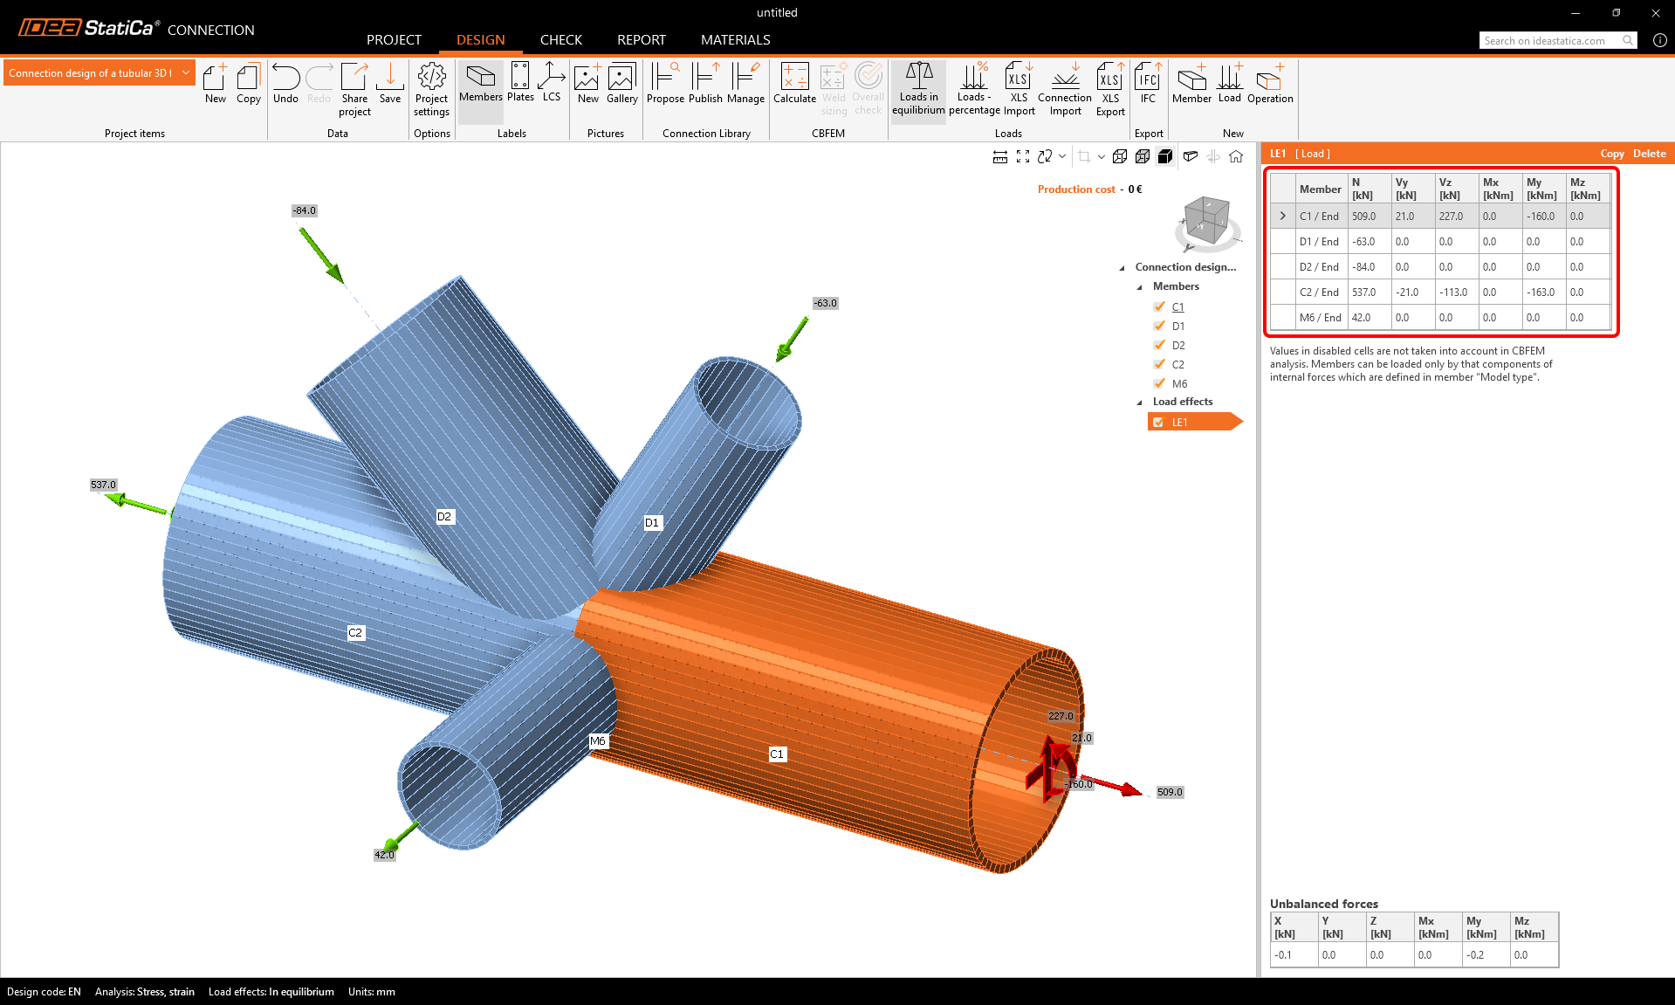Click Copy in the LE1 header
Viewport: 1675px width, 1005px height.
click(x=1611, y=154)
